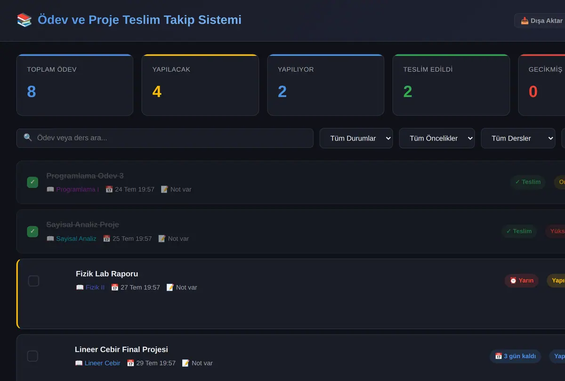
Task: Uncheck the Programlama Odev 3 checkbox
Action: tap(32, 182)
